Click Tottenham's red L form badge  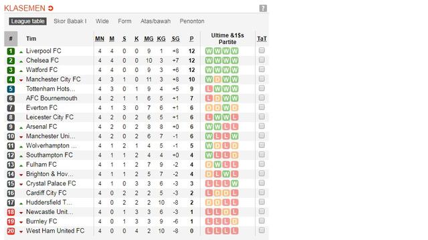209,89
